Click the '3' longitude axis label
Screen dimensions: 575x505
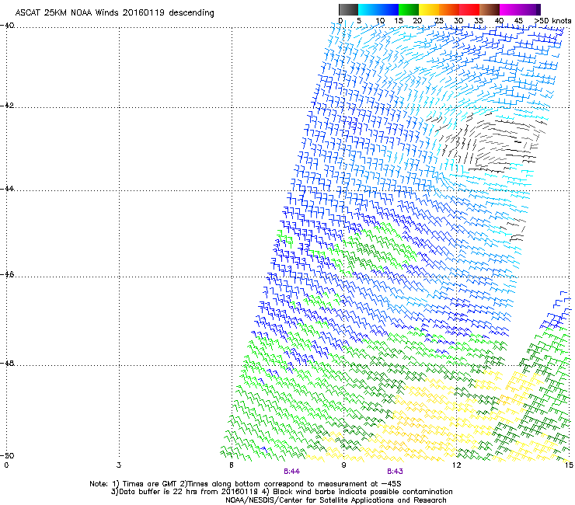119,465
